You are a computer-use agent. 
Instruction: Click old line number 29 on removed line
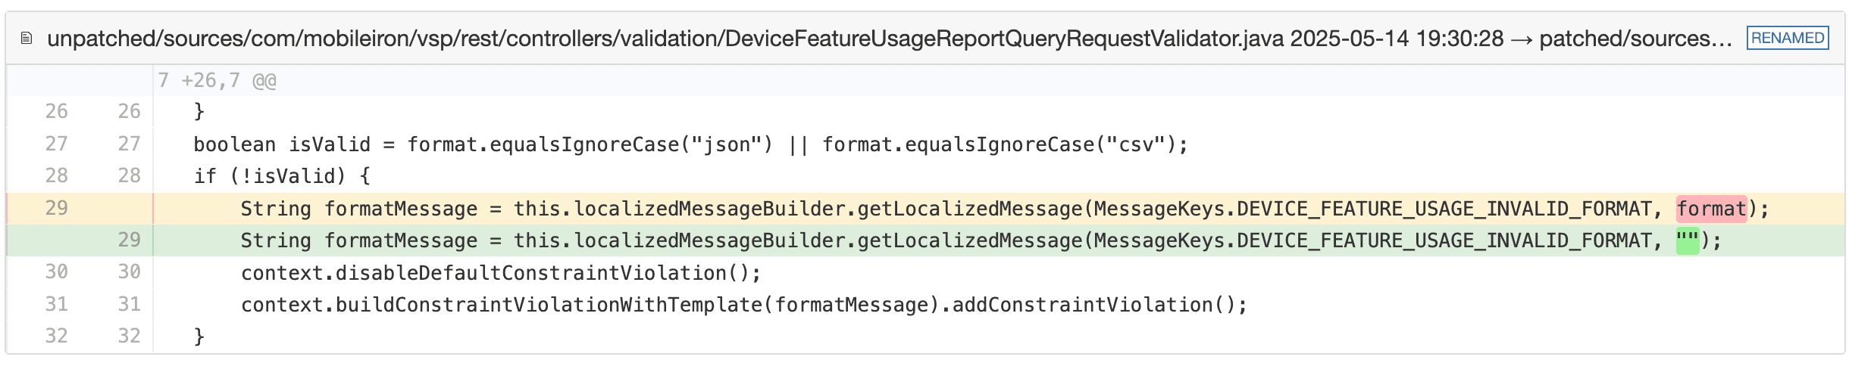pyautogui.click(x=56, y=208)
